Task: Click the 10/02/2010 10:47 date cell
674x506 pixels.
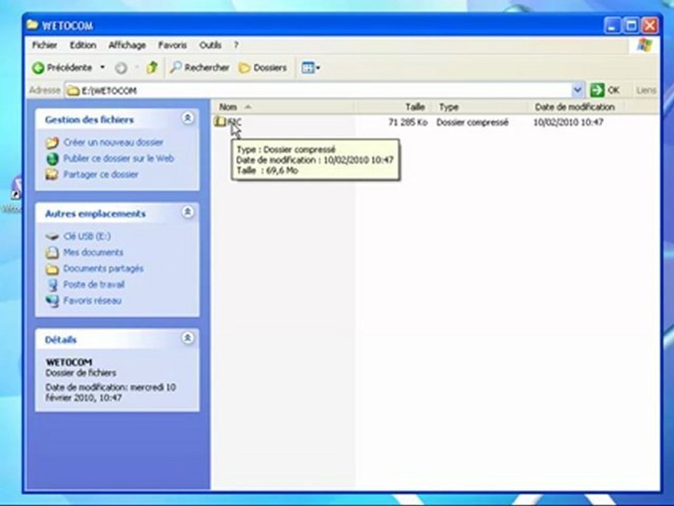Action: 568,122
